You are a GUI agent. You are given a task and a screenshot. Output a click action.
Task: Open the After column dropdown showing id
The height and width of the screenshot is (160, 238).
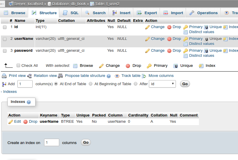coord(162,84)
